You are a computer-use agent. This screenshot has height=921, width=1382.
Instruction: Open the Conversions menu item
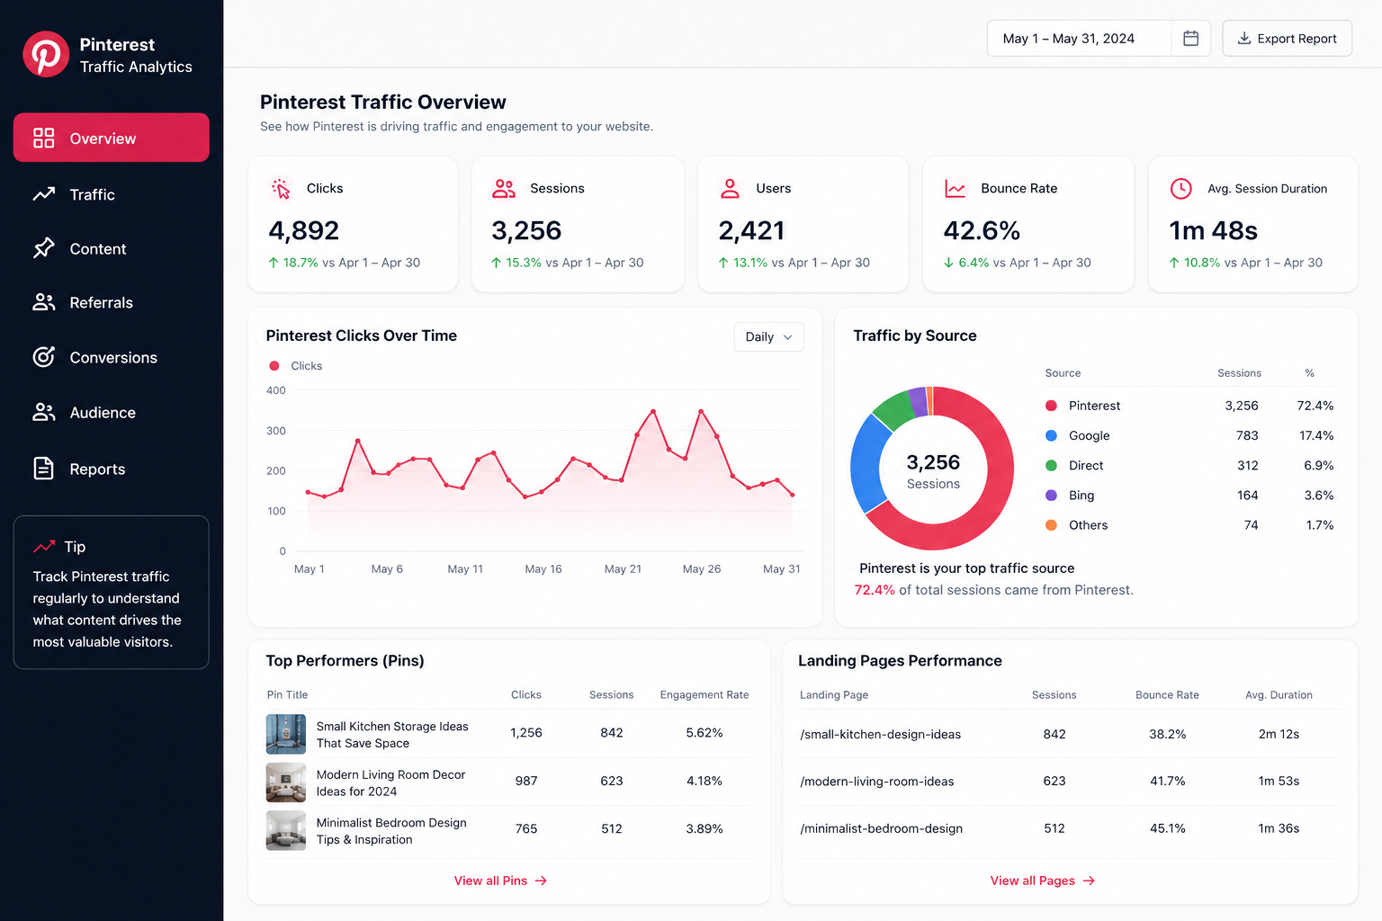coord(112,357)
